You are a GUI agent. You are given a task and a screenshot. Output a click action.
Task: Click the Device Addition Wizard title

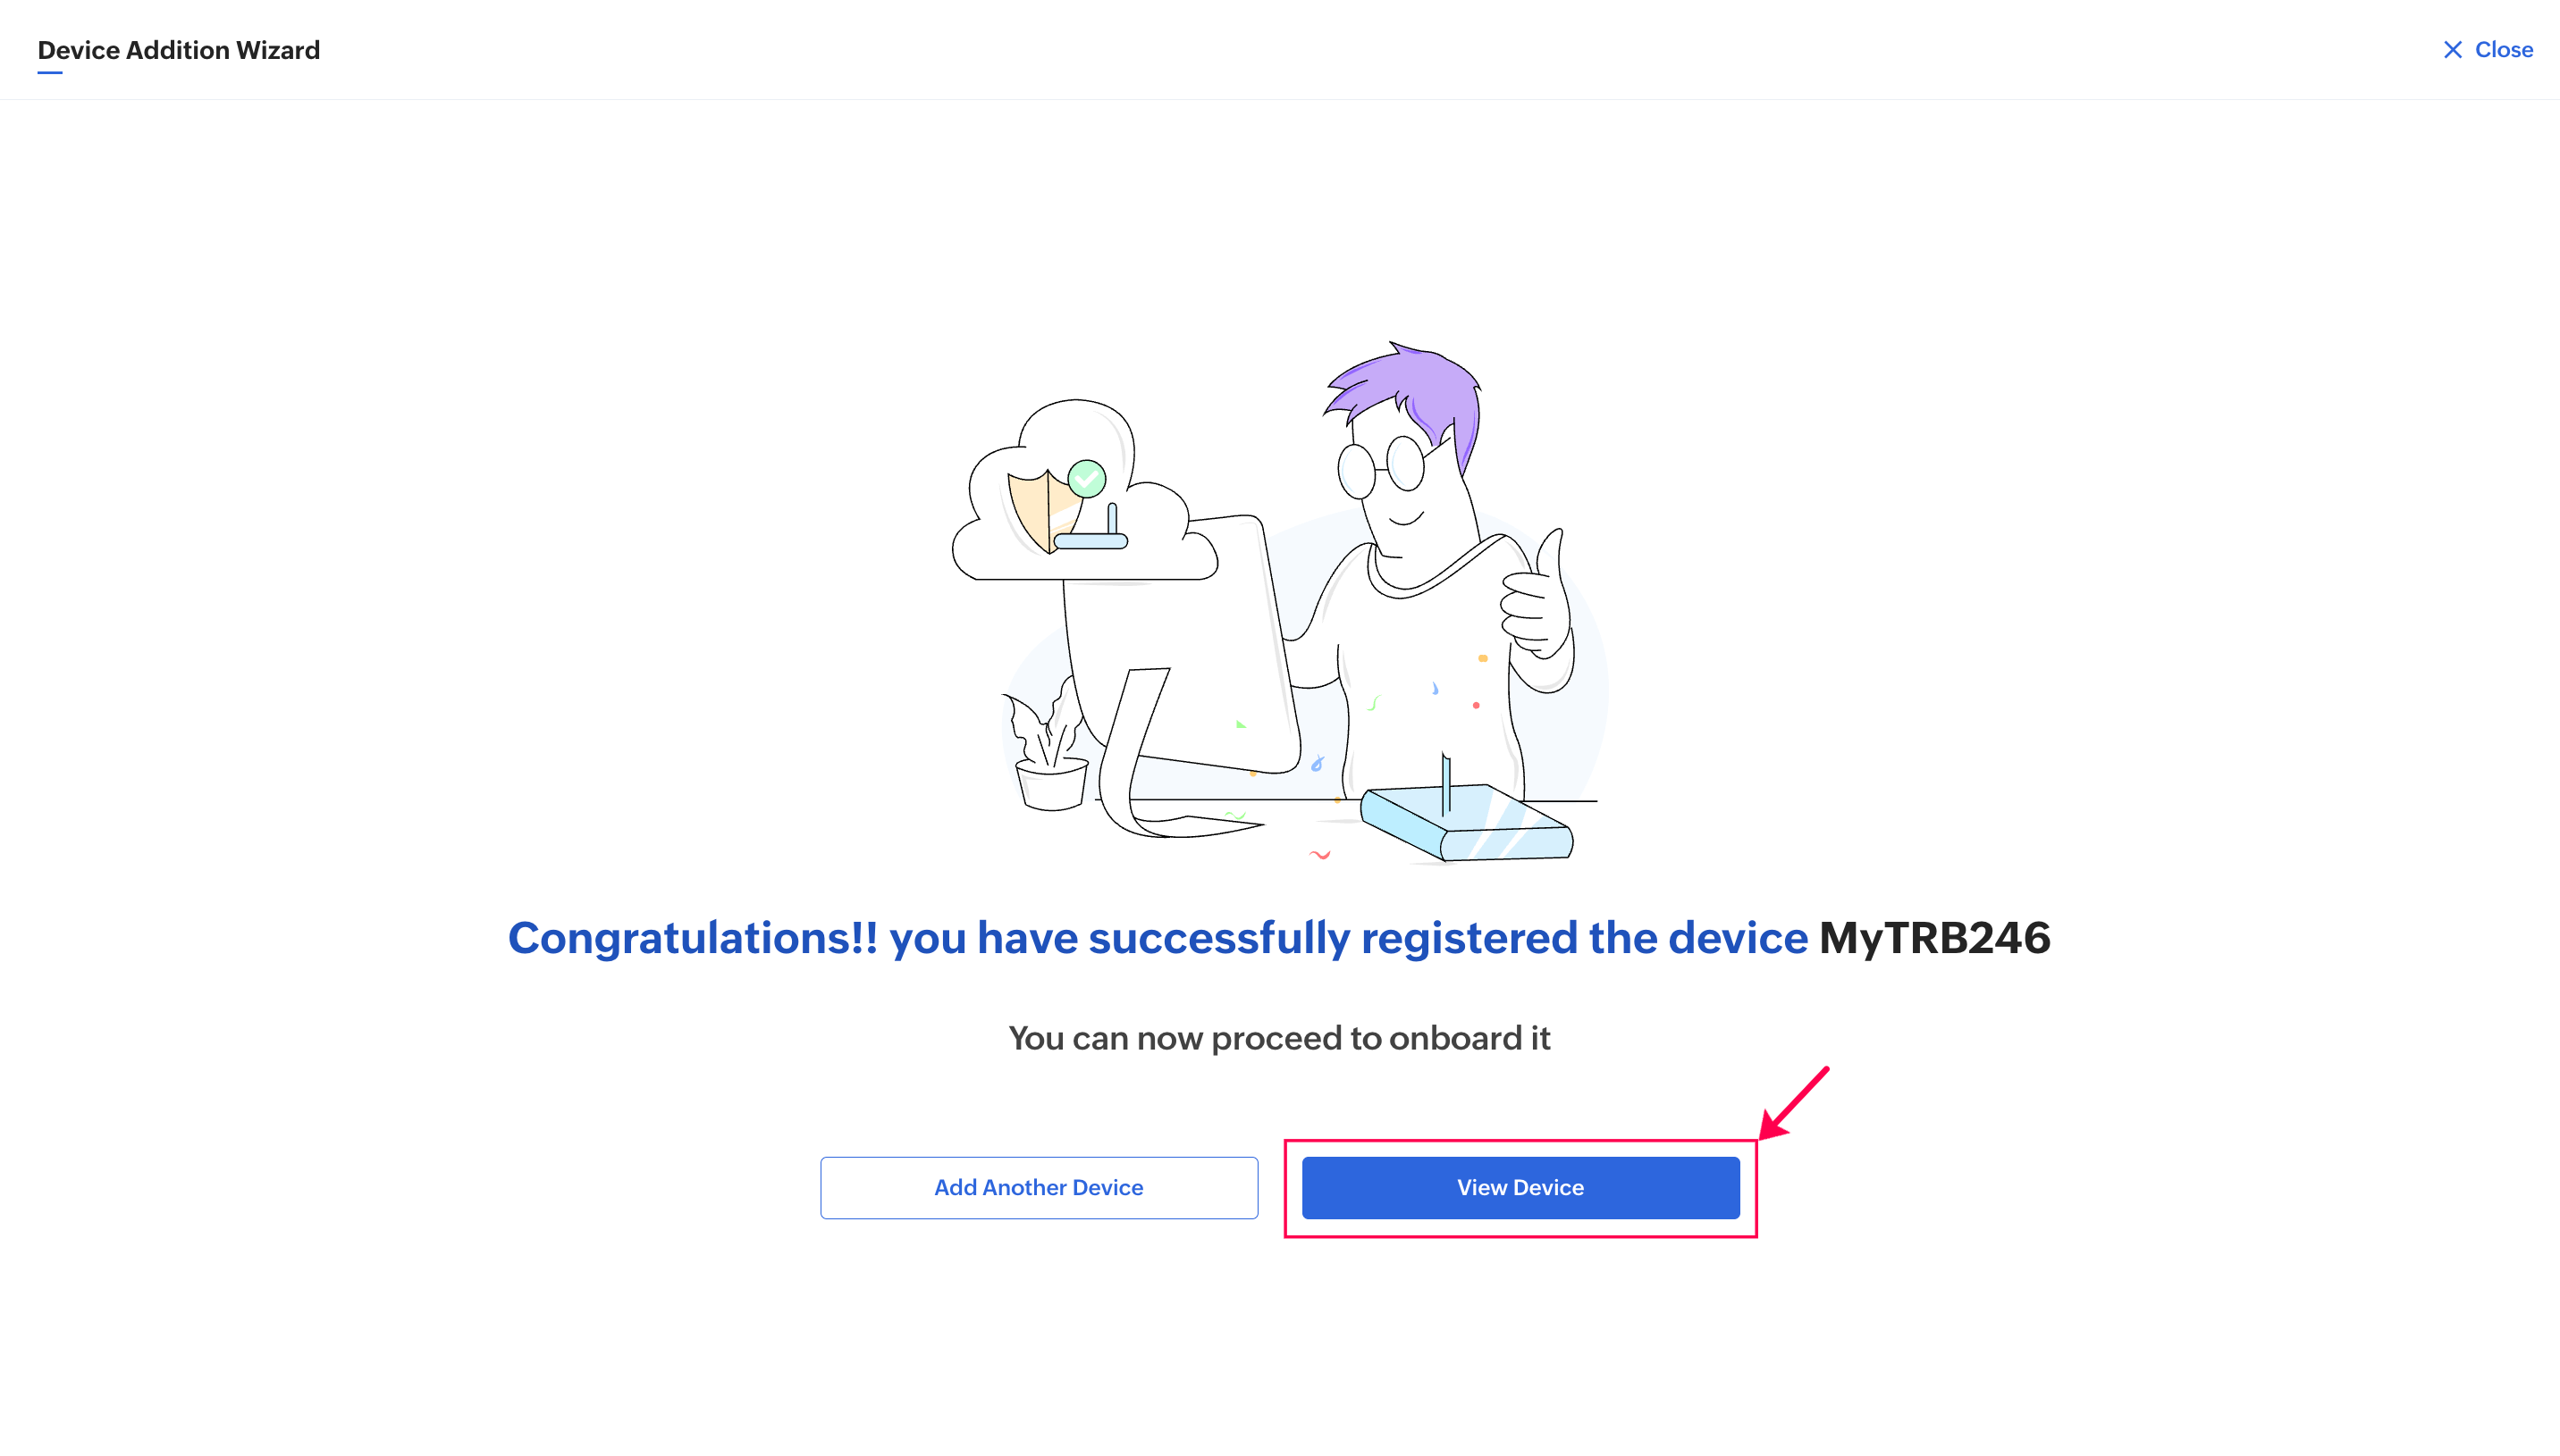pos(179,50)
